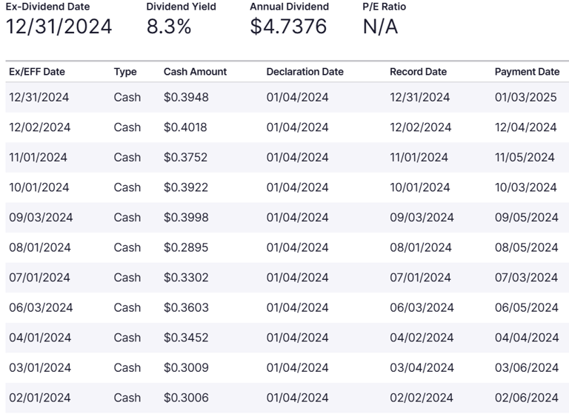Click the 07/01/2024 record date cell

(x=420, y=278)
